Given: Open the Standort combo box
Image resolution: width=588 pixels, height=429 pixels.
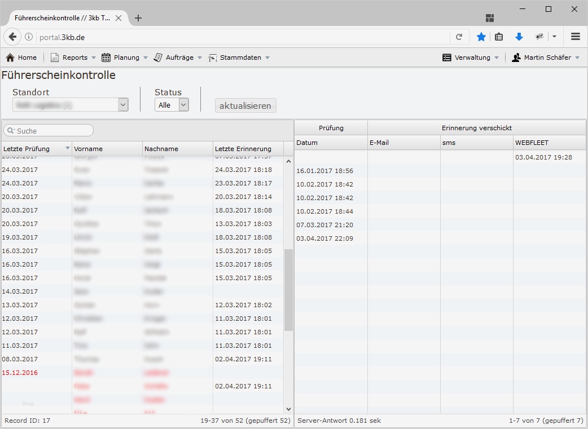Looking at the screenshot, I should [x=70, y=105].
